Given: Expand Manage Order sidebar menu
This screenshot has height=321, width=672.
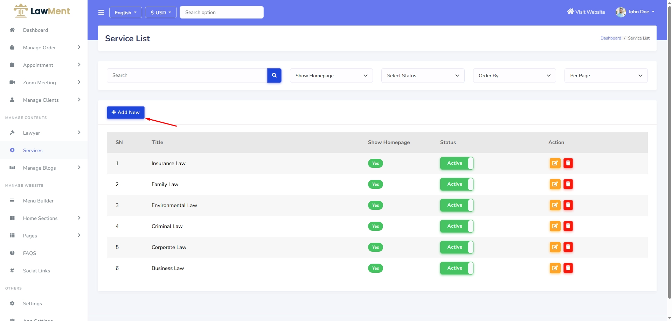Looking at the screenshot, I should point(39,48).
